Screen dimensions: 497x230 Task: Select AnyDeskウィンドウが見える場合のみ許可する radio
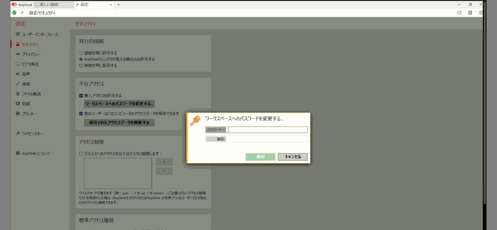click(81, 59)
